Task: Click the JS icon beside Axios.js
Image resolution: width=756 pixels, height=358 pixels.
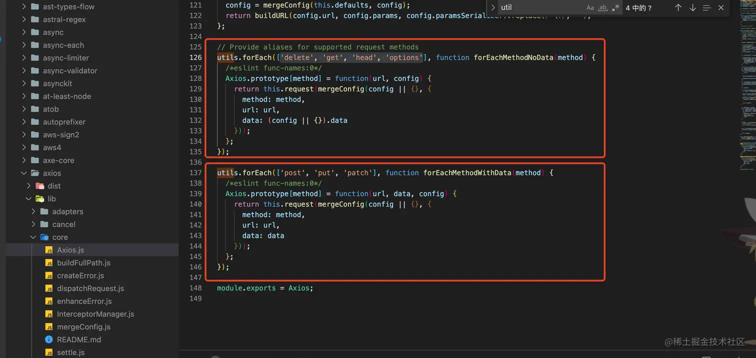Action: tap(49, 250)
